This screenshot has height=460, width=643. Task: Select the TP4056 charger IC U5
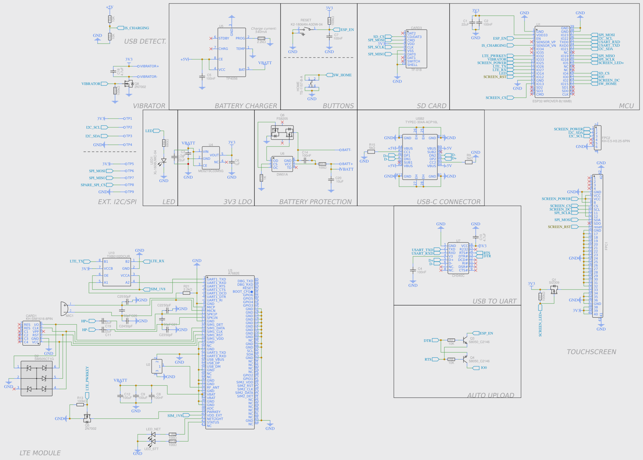(232, 52)
